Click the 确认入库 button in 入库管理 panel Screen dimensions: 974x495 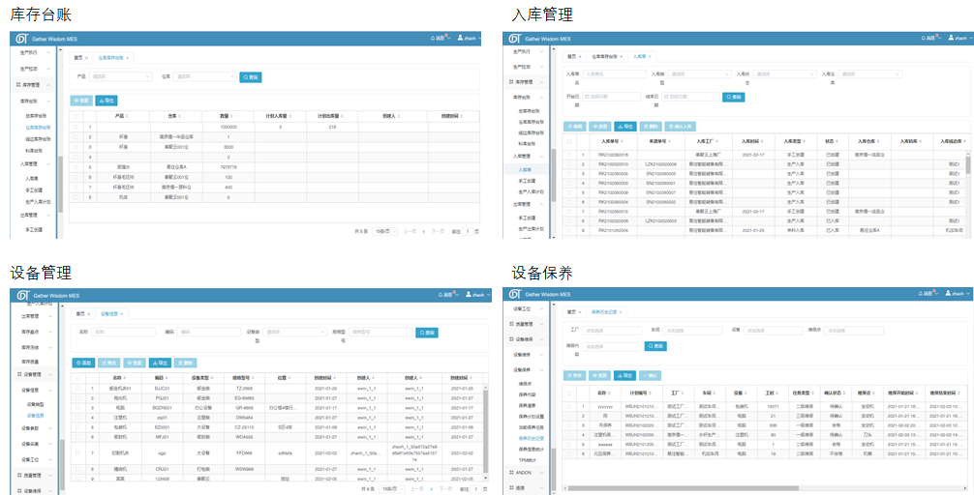680,126
